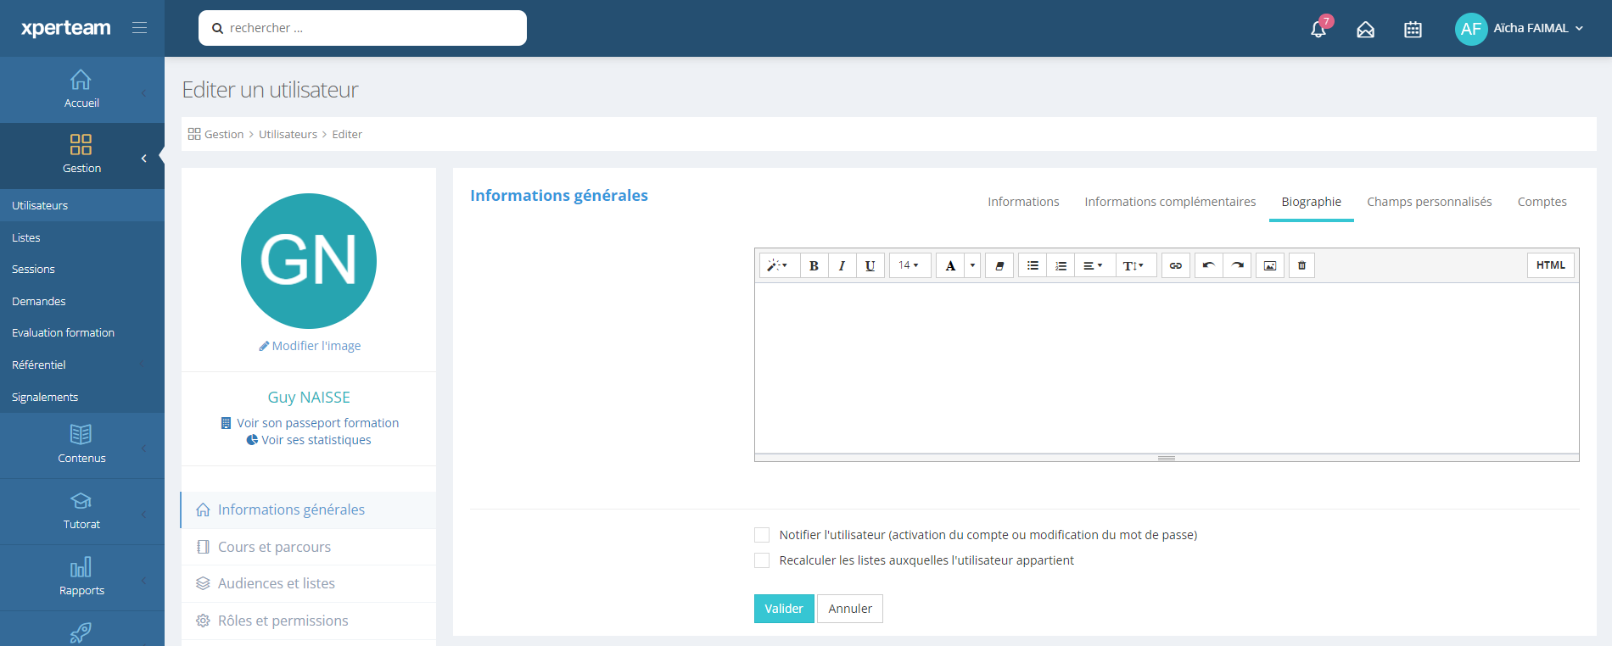Open the font size 14 dropdown

(x=909, y=265)
